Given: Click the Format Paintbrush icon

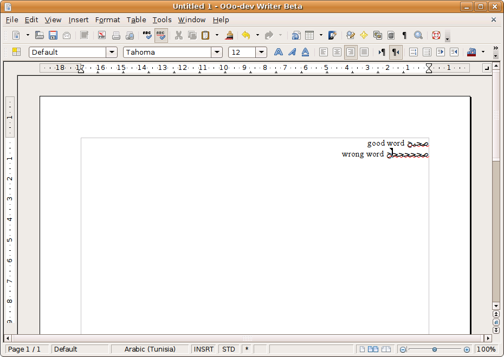Looking at the screenshot, I should (230, 35).
